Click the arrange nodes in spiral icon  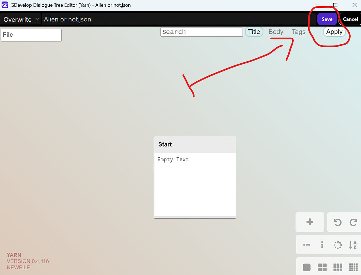coord(338,245)
